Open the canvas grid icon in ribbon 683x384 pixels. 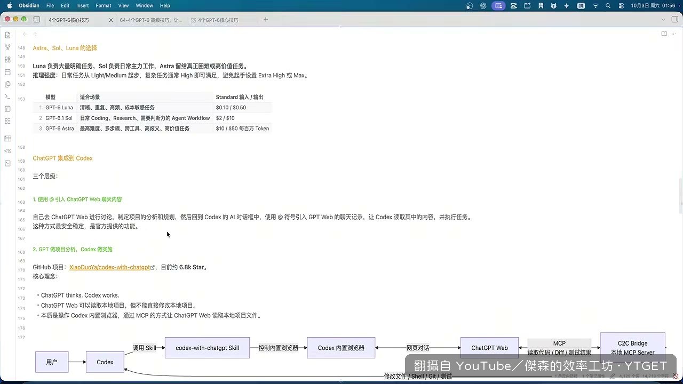pyautogui.click(x=7, y=59)
